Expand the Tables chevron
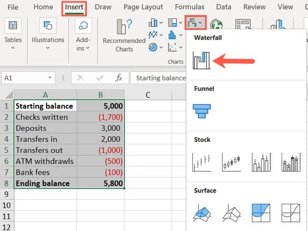The width and height of the screenshot is (308, 231). [x=13, y=48]
